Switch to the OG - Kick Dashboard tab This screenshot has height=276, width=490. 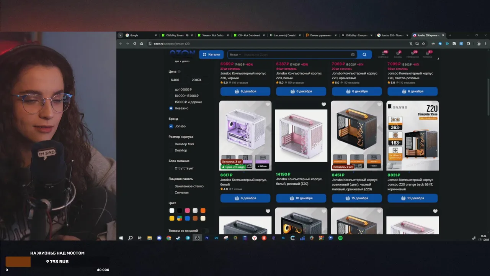pos(248,35)
